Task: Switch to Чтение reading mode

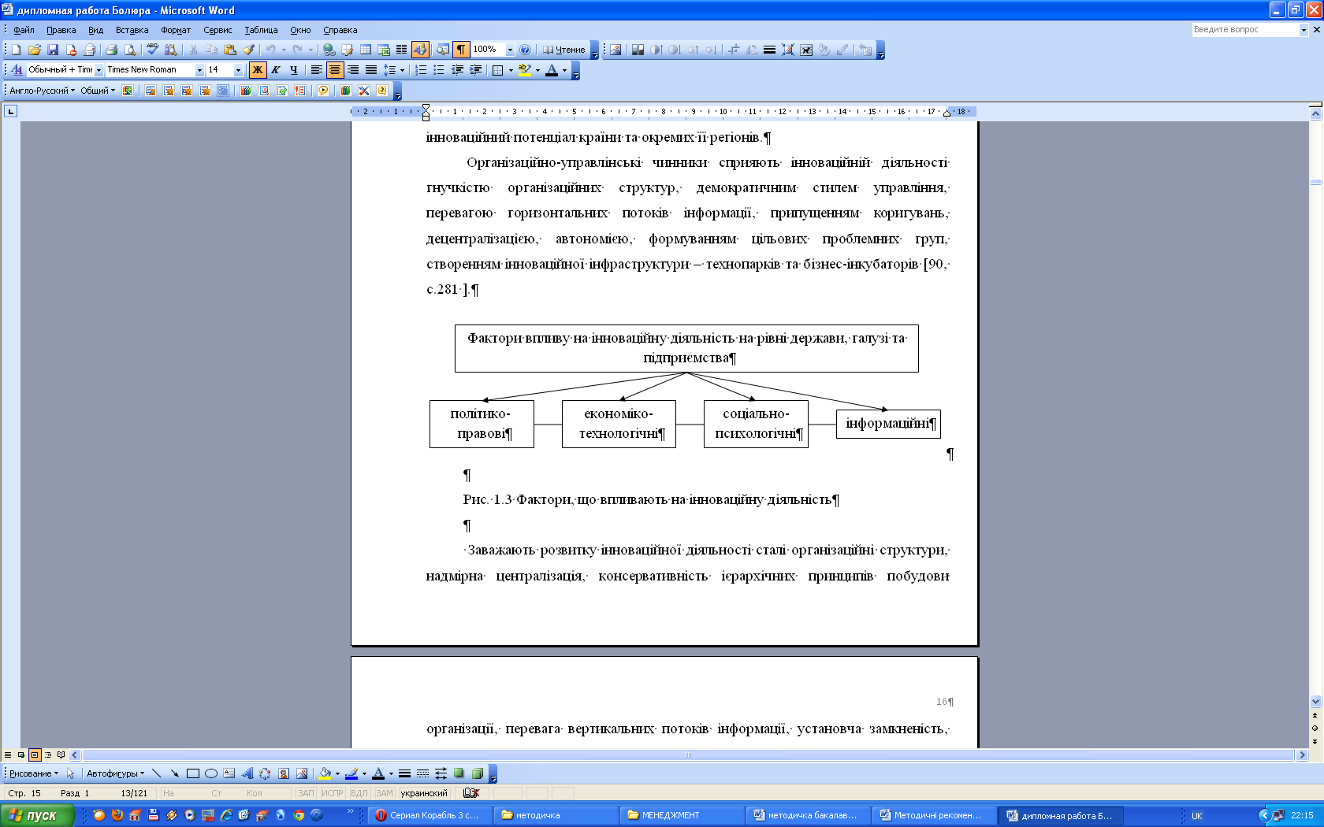Action: pyautogui.click(x=564, y=50)
